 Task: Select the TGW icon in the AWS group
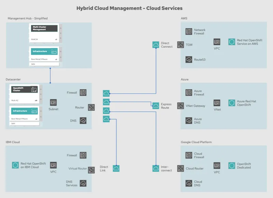(181, 45)
